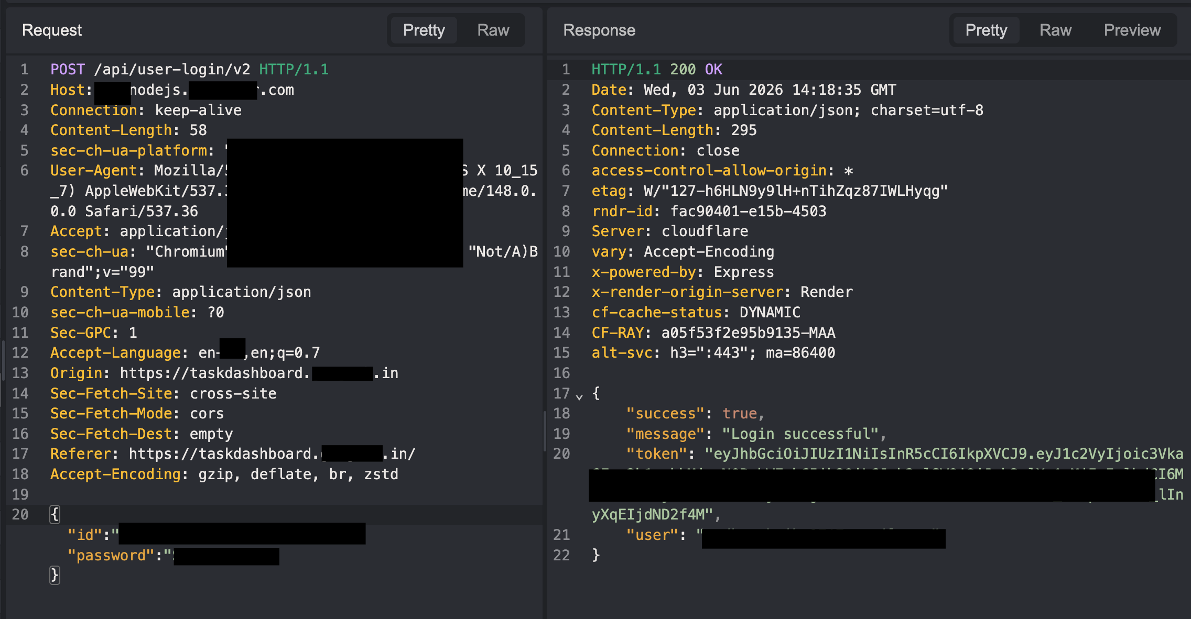The width and height of the screenshot is (1191, 619).
Task: Click "message": "Login successful" line
Action: (756, 434)
